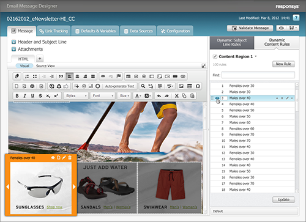Toggle underline formatting

[x=32, y=96]
